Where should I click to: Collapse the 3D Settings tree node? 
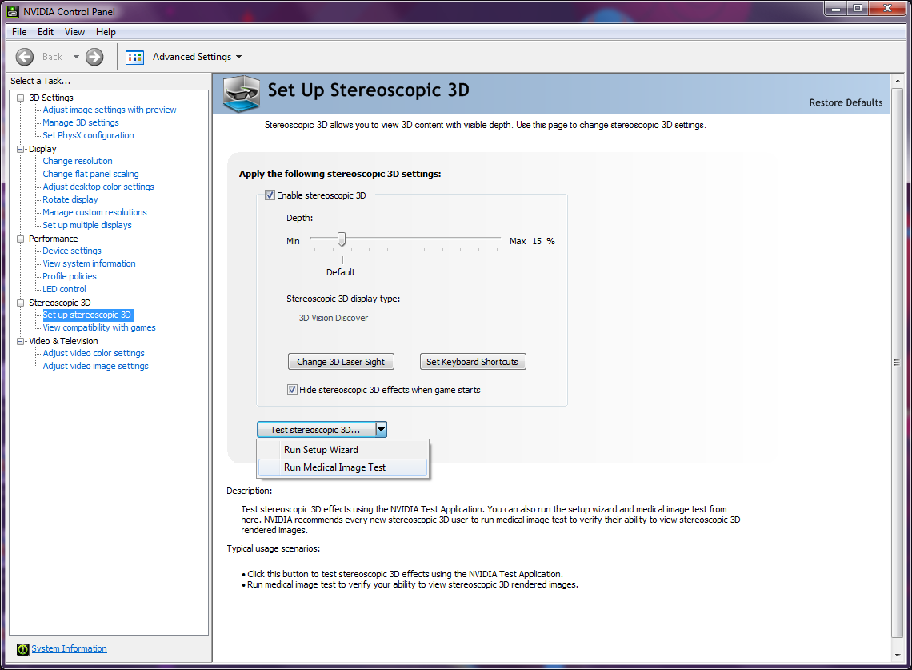(x=20, y=98)
